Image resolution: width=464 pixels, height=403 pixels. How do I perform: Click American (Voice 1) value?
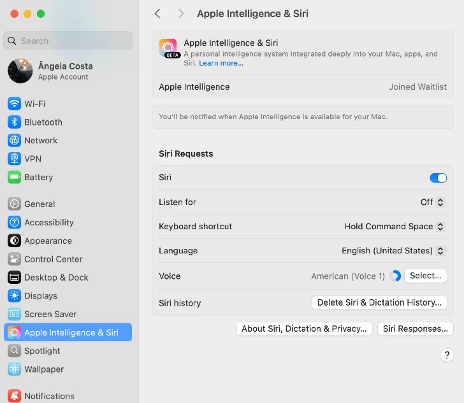[x=348, y=276]
